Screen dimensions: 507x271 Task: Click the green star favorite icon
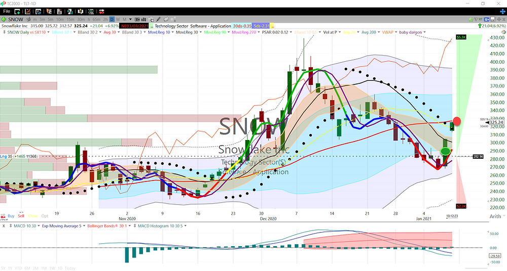click(471, 19)
